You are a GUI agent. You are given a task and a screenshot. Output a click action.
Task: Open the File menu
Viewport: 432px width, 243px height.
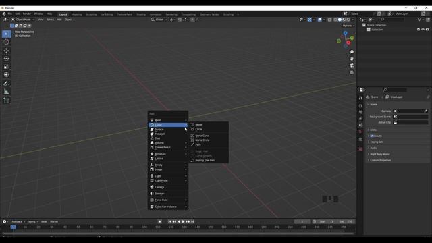coord(10,13)
